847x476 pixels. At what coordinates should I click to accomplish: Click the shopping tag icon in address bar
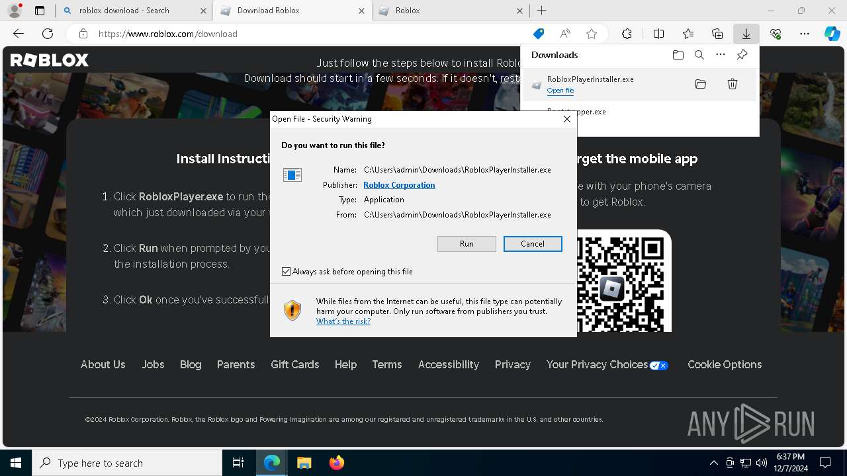tap(539, 34)
